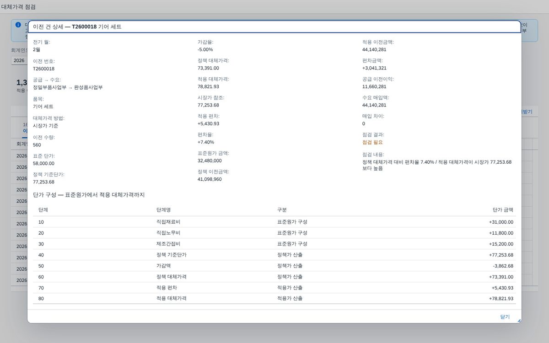The image size is (549, 343).
Task: Click step number 60 in the table
Action: [41, 277]
